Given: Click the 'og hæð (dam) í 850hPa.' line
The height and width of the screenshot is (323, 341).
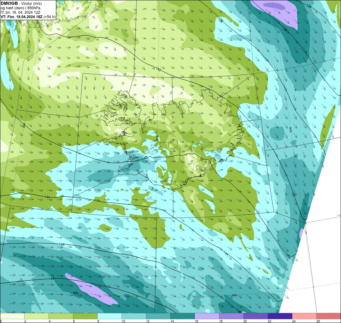Looking at the screenshot, I should 21,8.
